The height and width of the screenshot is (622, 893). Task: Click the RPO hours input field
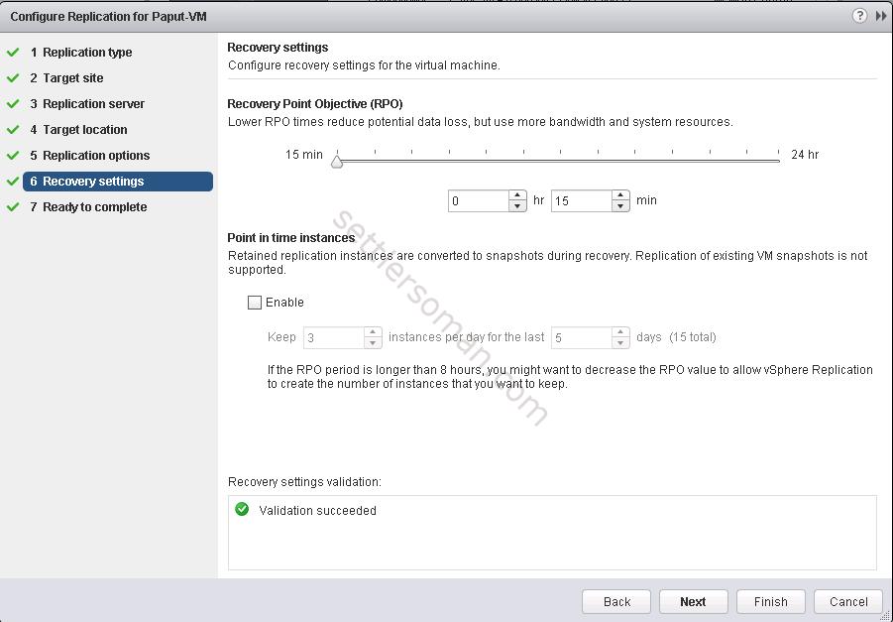tap(478, 200)
